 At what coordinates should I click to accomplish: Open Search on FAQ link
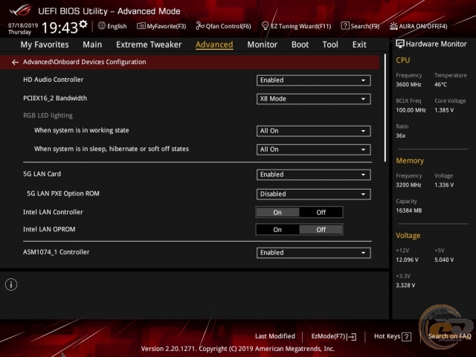tap(449, 336)
